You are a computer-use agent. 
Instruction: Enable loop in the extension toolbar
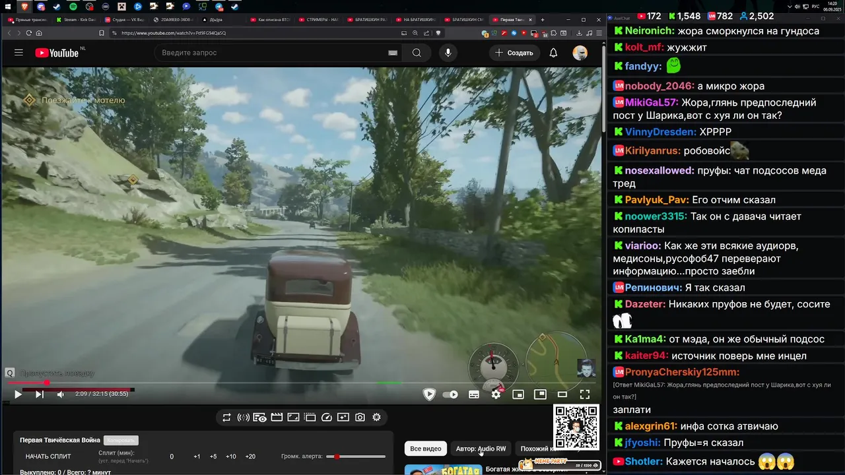(226, 418)
